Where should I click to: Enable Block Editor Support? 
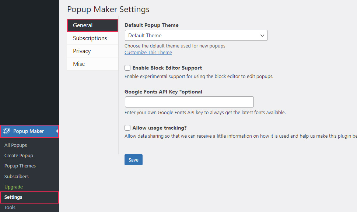click(x=127, y=68)
